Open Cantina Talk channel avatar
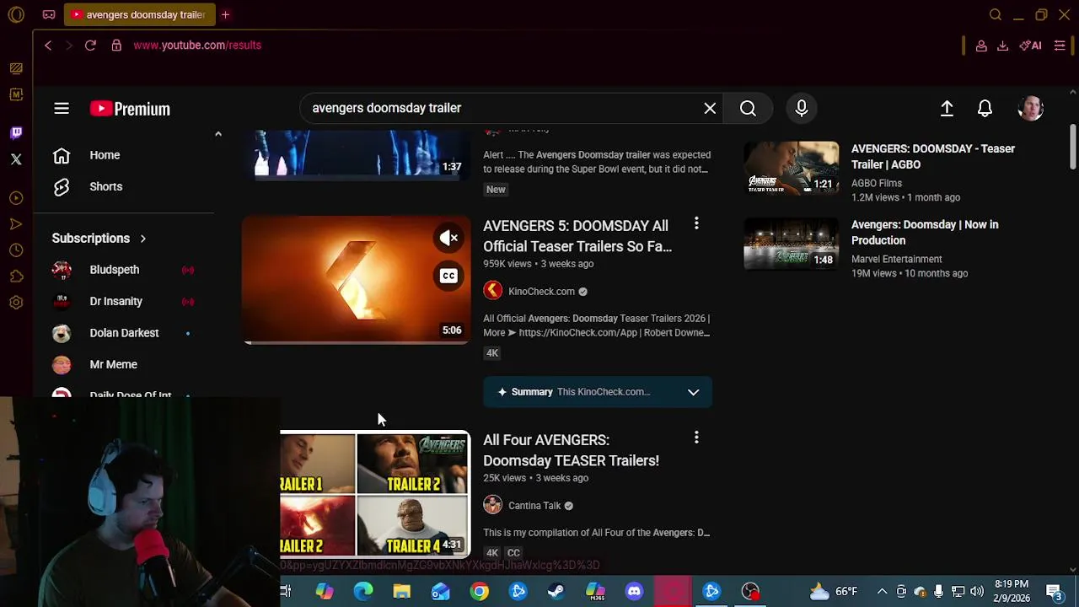This screenshot has width=1079, height=607. (492, 505)
